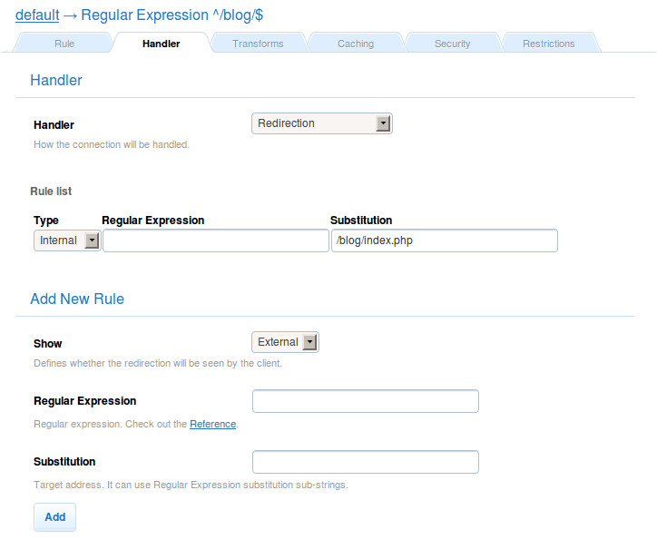Click the Rule list label
This screenshot has width=657, height=559.
click(x=51, y=191)
